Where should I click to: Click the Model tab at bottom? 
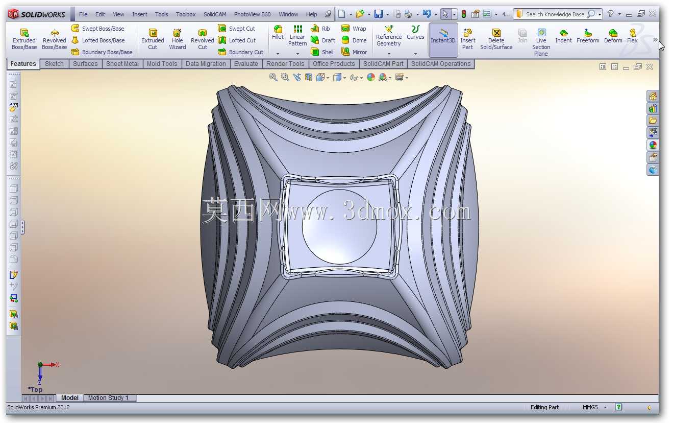70,398
